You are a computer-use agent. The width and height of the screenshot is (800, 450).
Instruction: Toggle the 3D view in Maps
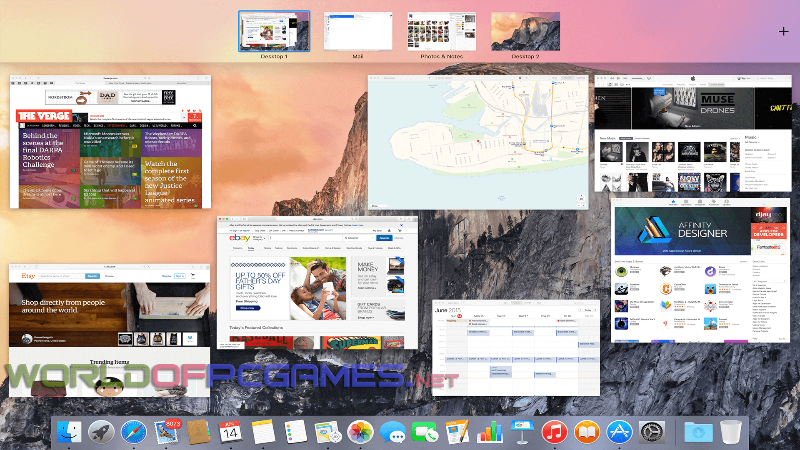(581, 198)
